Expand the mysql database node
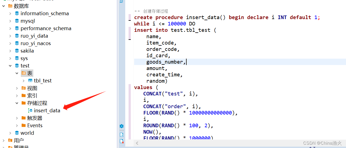This screenshot has height=148, width=346. click(10, 21)
